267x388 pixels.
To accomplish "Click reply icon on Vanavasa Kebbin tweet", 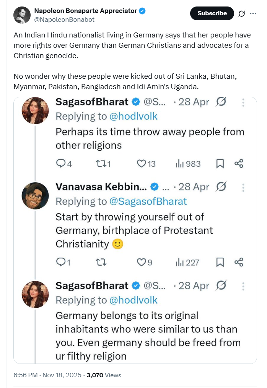I will tap(61, 262).
